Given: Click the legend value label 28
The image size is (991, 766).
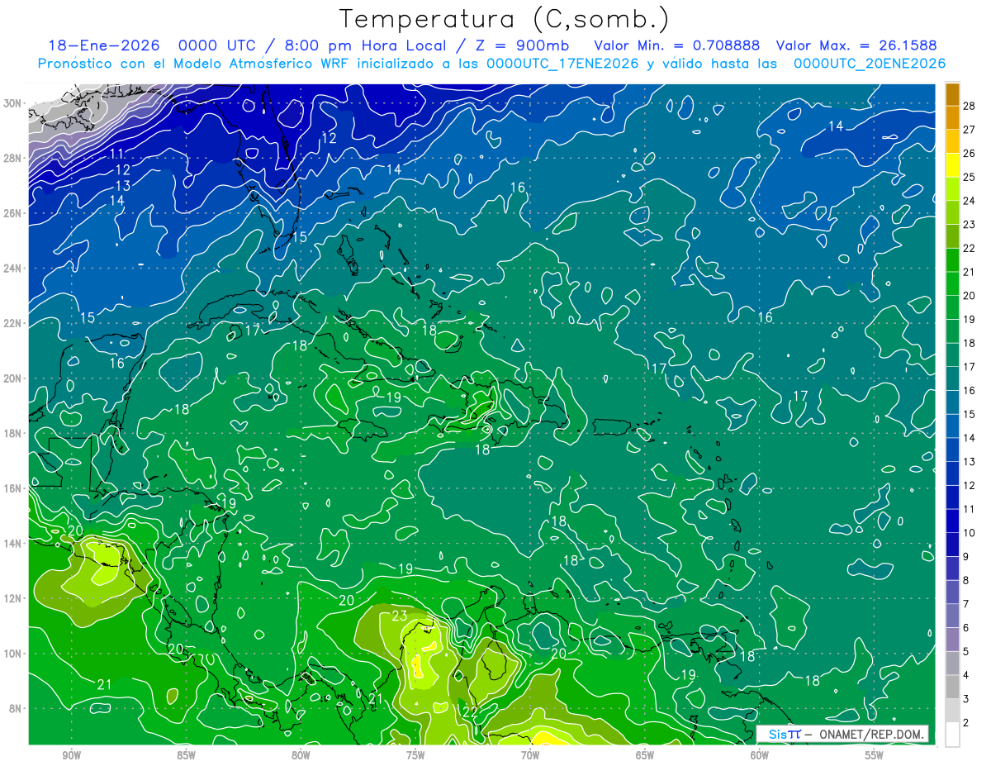Looking at the screenshot, I should pos(969,105).
